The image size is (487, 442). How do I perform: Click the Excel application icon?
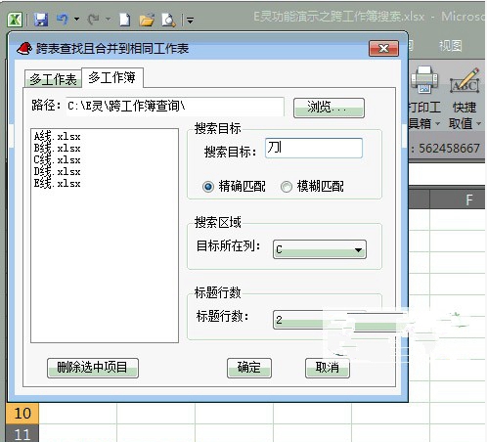click(x=15, y=20)
